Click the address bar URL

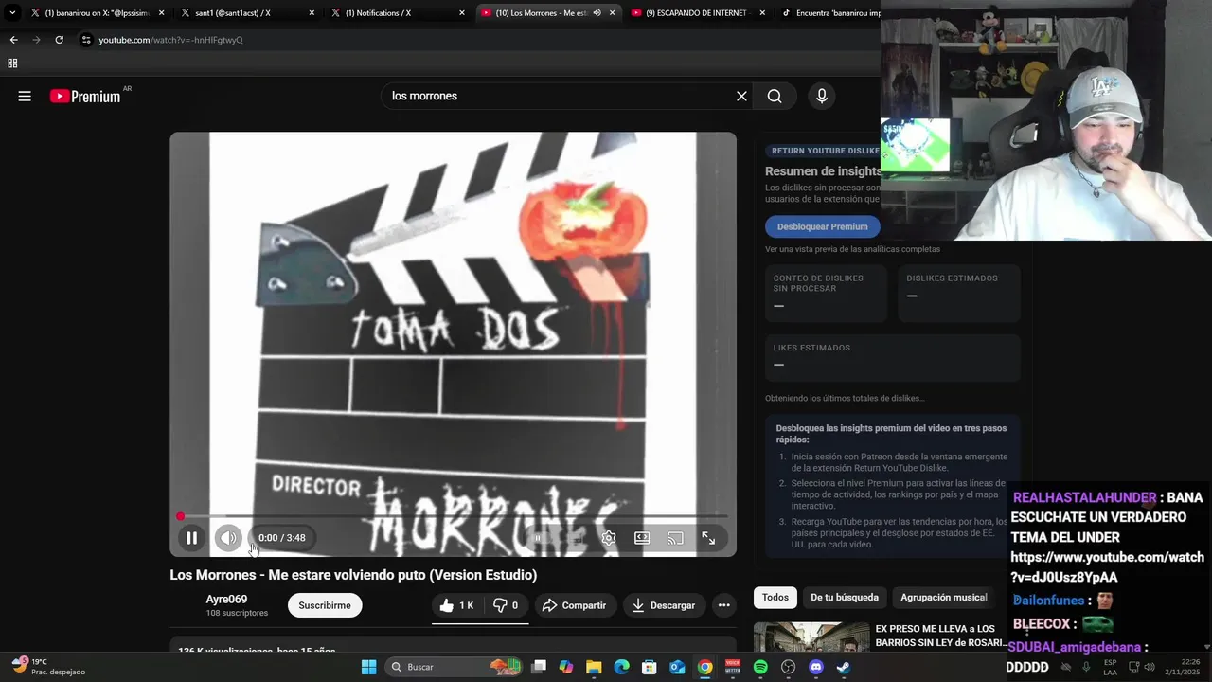coord(170,40)
